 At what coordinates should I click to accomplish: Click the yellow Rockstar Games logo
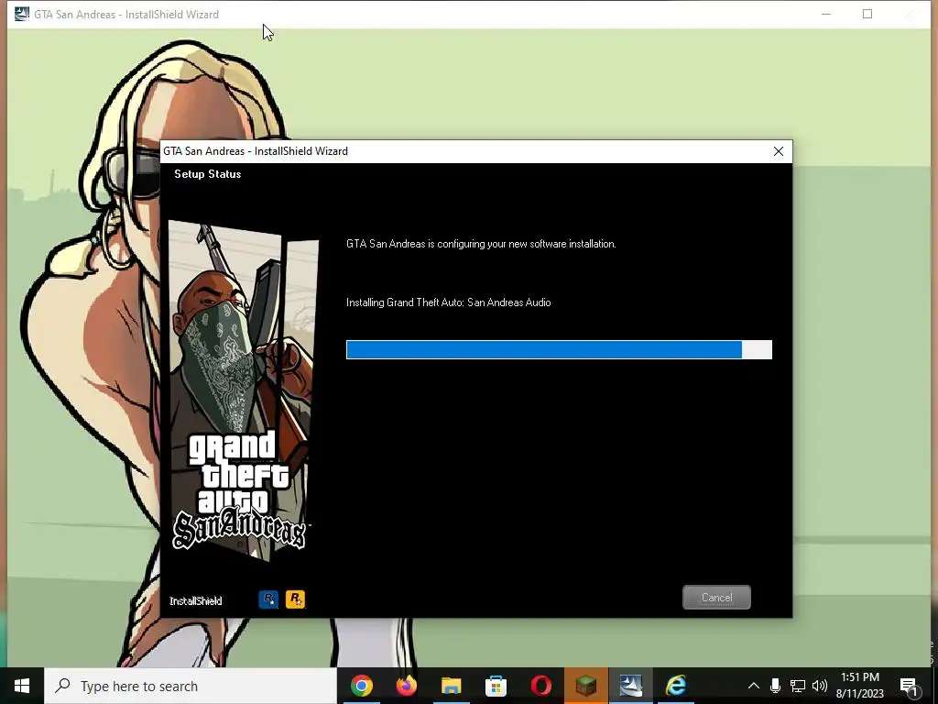tap(295, 599)
